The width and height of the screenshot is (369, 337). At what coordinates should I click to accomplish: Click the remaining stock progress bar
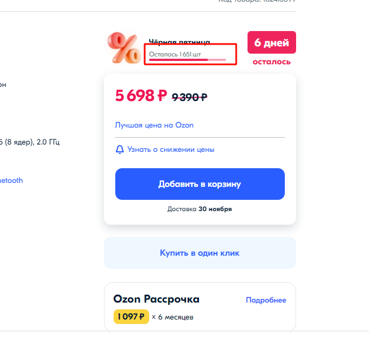pyautogui.click(x=188, y=59)
